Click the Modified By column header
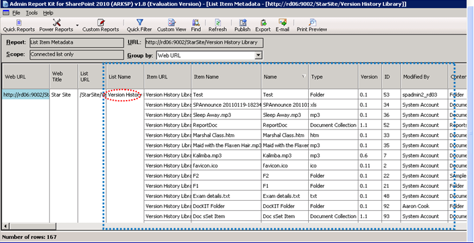The width and height of the screenshot is (474, 243). (x=424, y=77)
